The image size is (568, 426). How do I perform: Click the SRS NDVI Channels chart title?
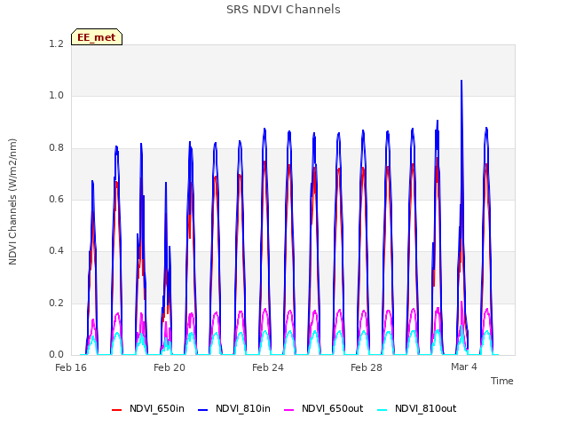click(x=283, y=10)
